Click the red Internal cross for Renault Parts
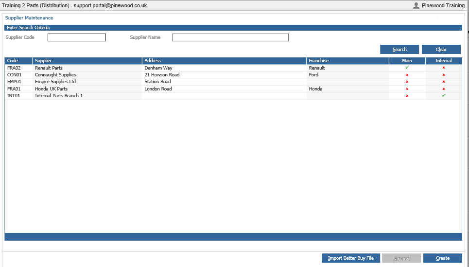The image size is (469, 267). (444, 68)
